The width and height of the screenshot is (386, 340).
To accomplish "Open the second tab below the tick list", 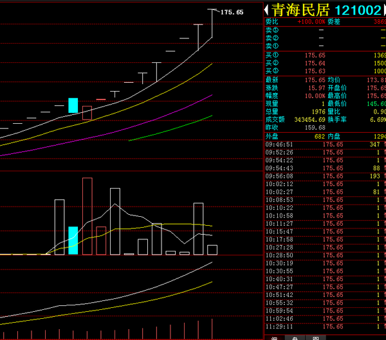I will (295, 337).
